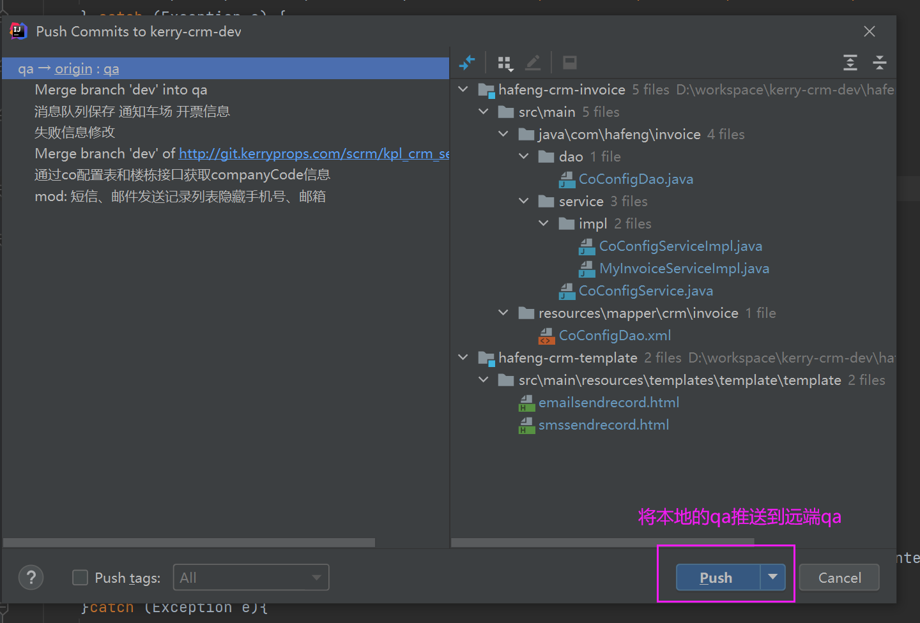This screenshot has height=623, width=920.
Task: Click the Show Diff toolbar icon
Action: click(467, 63)
